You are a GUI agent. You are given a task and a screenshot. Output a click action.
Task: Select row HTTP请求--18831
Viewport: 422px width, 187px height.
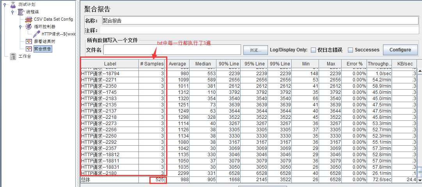coord(249,167)
